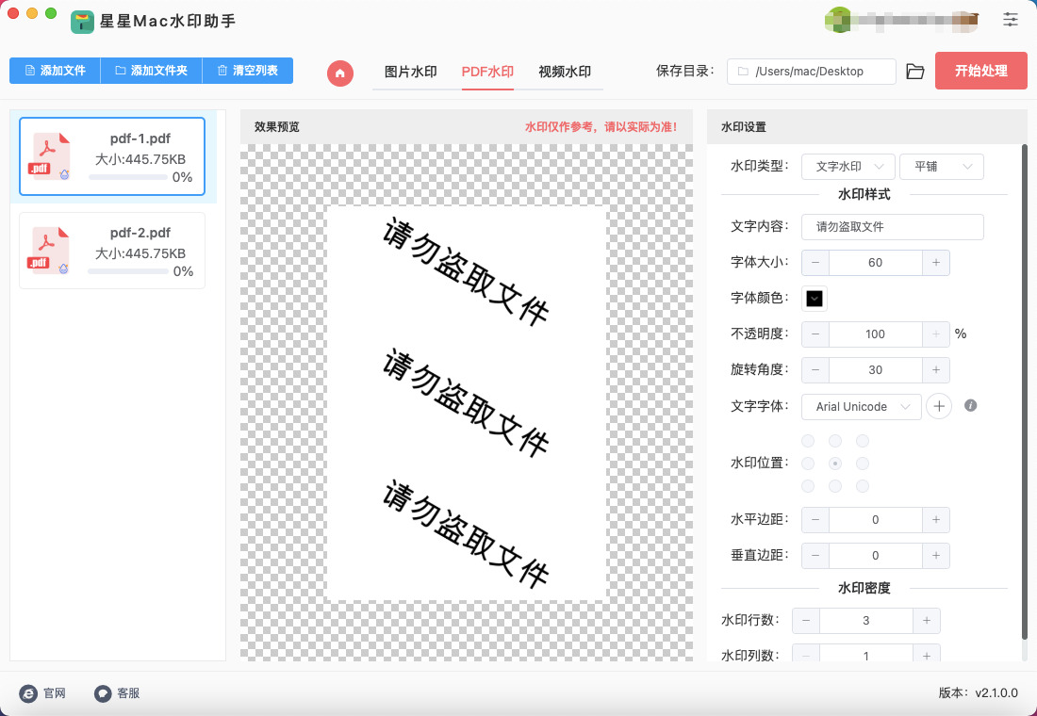Open customer service (客服) chat icon
The width and height of the screenshot is (1037, 716).
coord(103,693)
